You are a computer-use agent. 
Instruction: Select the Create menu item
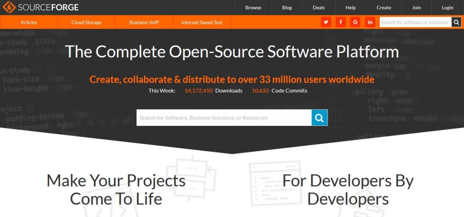384,8
